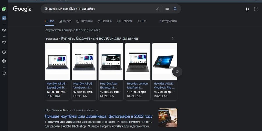Click the 13 999,00 грн. price
Screen dimensions: 262x131
[x=56, y=92]
